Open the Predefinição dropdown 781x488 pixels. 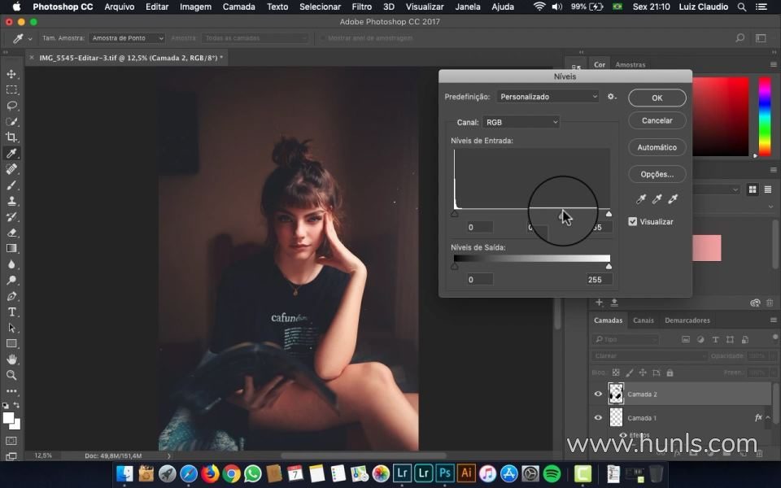click(548, 97)
